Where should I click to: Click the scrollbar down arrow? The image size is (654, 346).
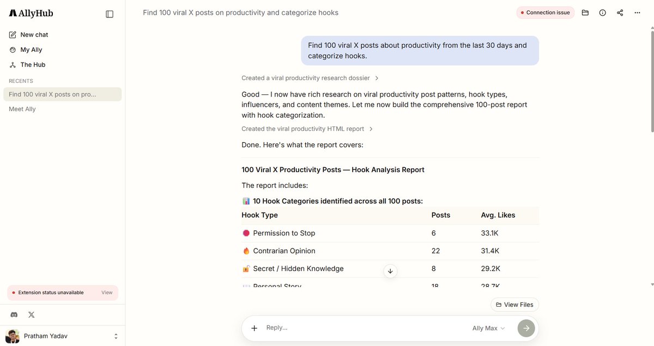(652, 284)
